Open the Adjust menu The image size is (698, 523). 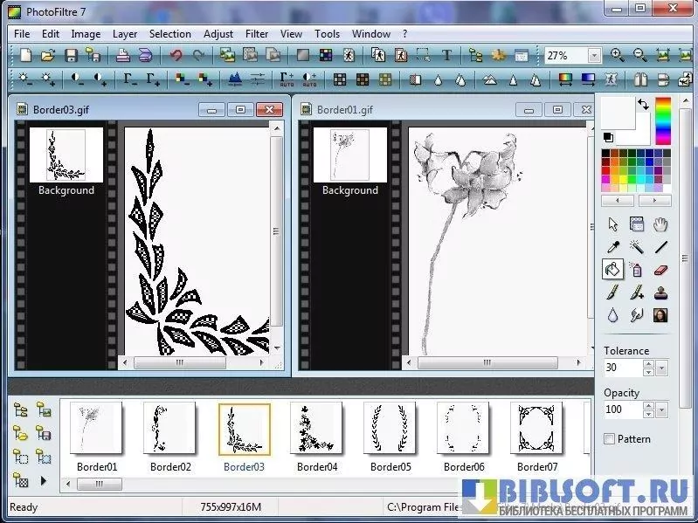click(x=218, y=34)
